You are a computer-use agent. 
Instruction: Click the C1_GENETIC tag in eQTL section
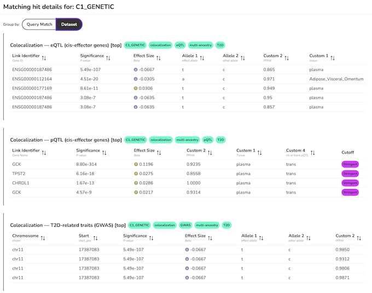(135, 45)
